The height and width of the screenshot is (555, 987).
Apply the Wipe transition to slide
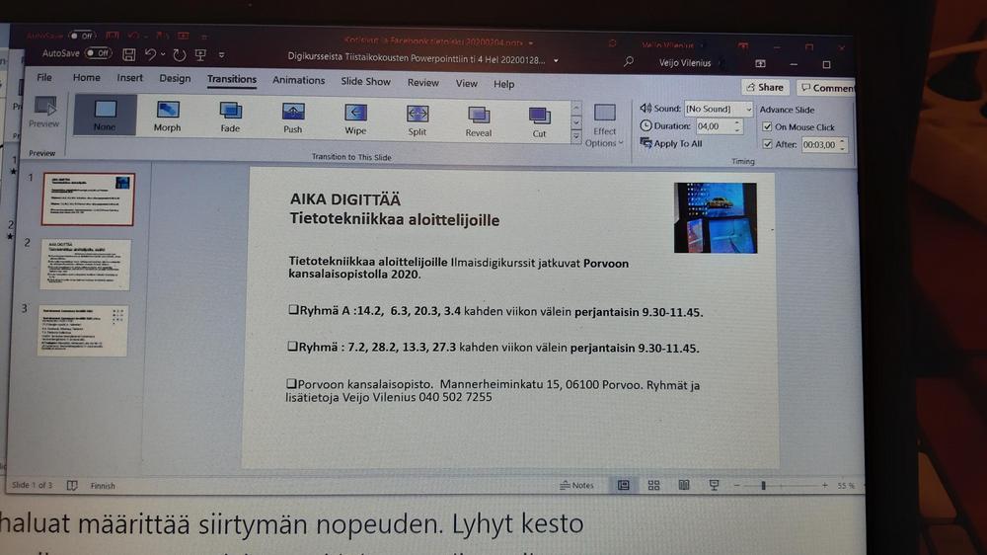pos(355,117)
